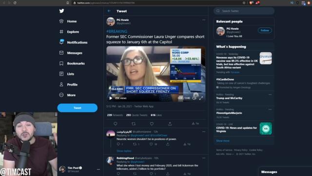Click the Twitter bird logo
The height and width of the screenshot is (176, 312).
click(62, 11)
